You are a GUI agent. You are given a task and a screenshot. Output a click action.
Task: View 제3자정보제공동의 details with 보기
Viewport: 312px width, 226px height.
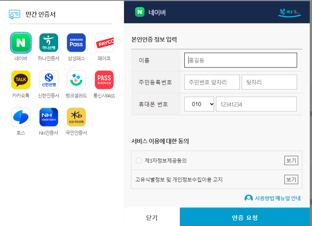point(291,160)
